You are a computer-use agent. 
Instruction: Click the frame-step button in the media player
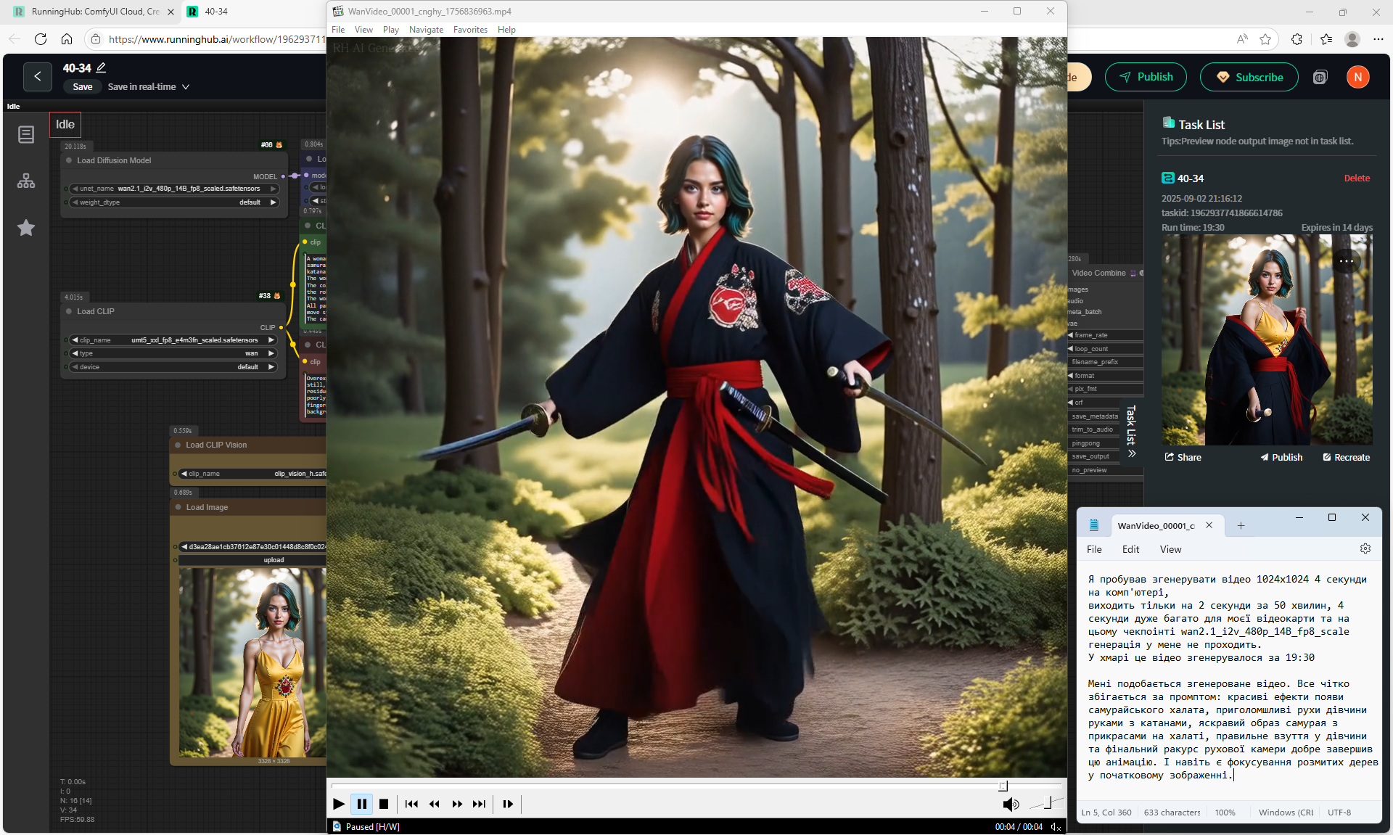(x=508, y=804)
